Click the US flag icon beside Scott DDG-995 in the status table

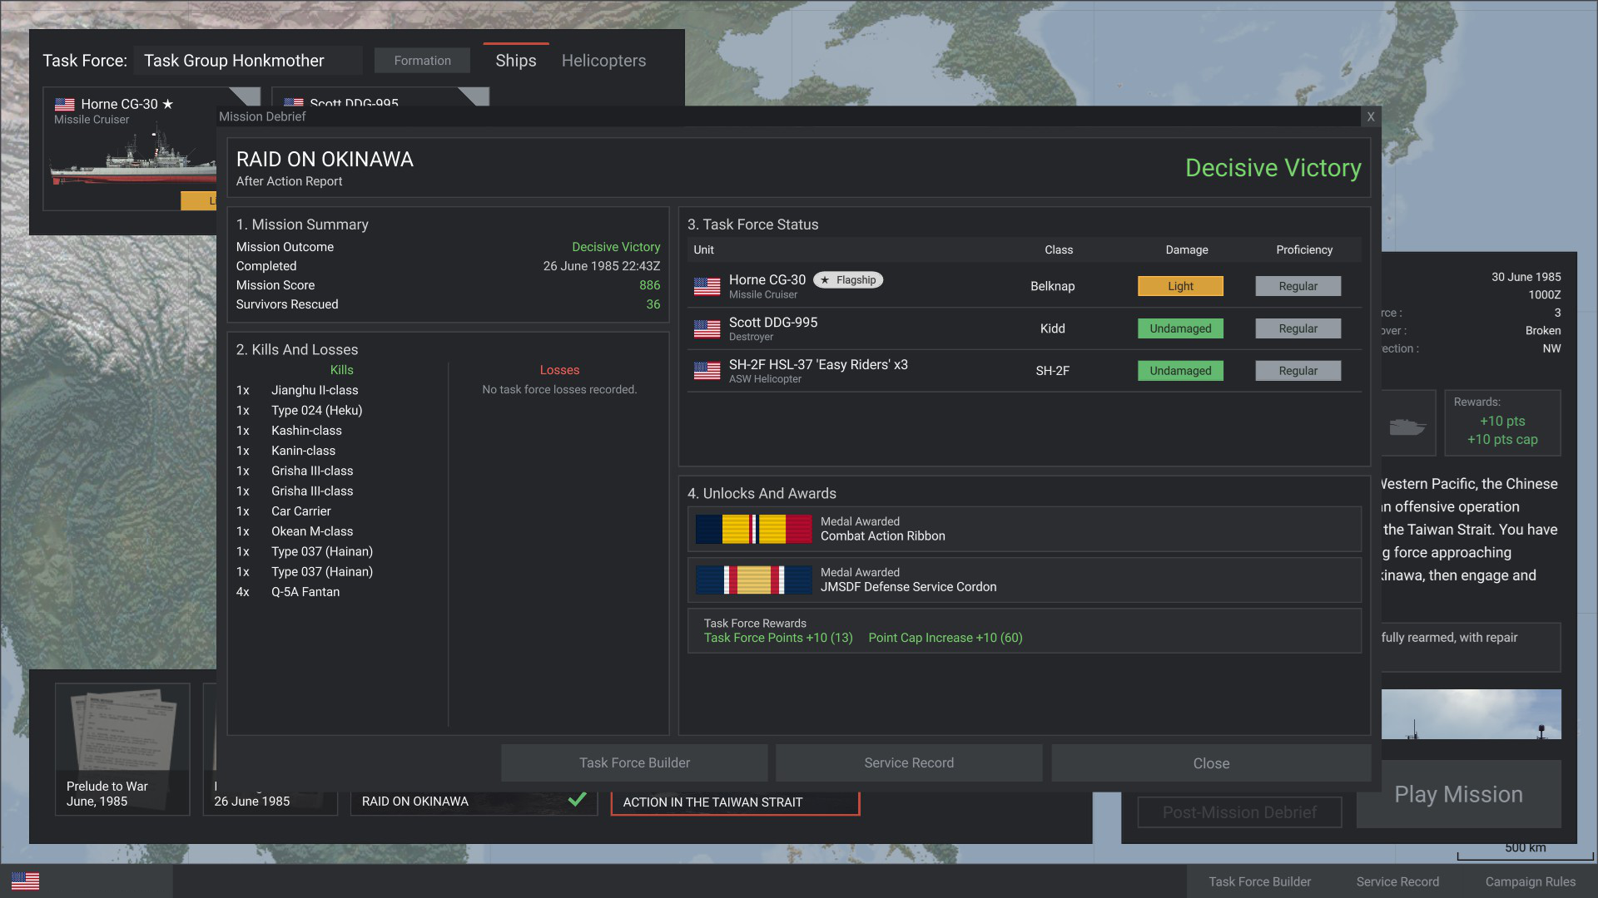pos(707,328)
